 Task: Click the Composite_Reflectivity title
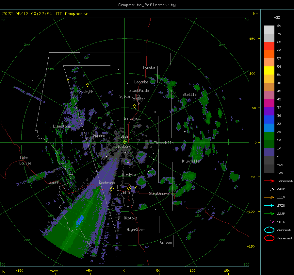147,5
